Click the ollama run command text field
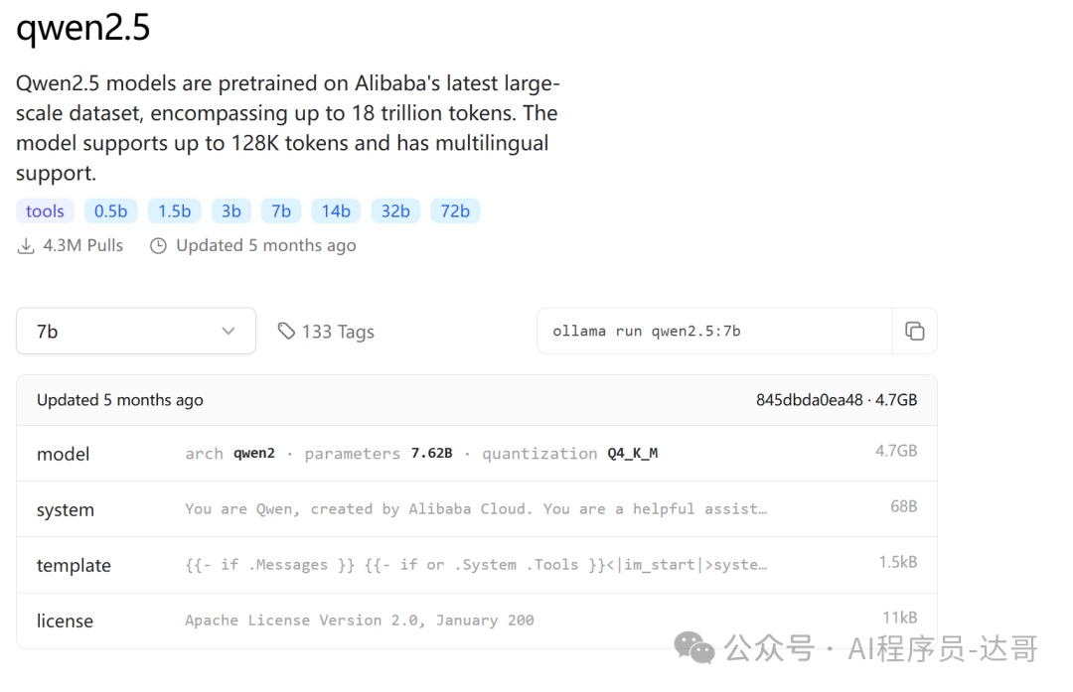 [714, 331]
